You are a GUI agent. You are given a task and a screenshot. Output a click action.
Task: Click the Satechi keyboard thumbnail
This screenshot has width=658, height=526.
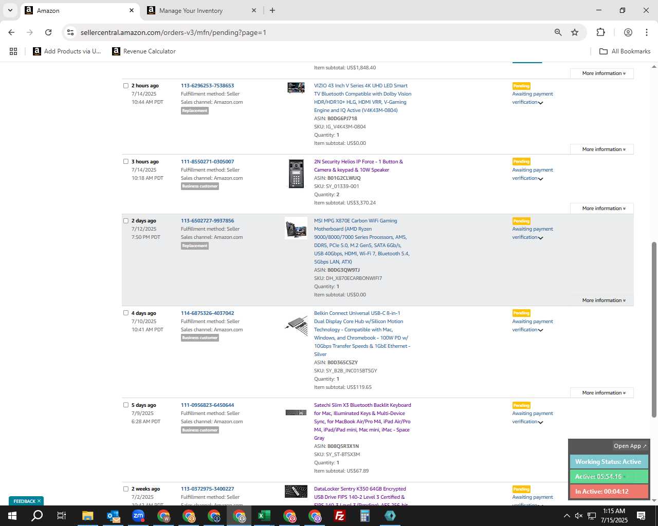pos(296,412)
